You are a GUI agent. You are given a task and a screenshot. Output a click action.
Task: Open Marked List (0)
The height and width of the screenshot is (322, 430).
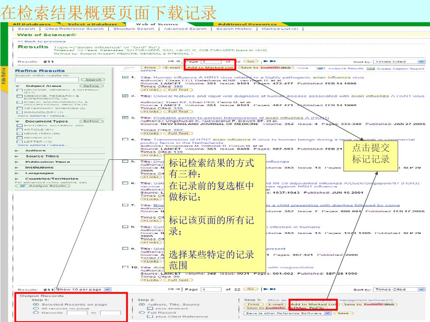point(280,29)
